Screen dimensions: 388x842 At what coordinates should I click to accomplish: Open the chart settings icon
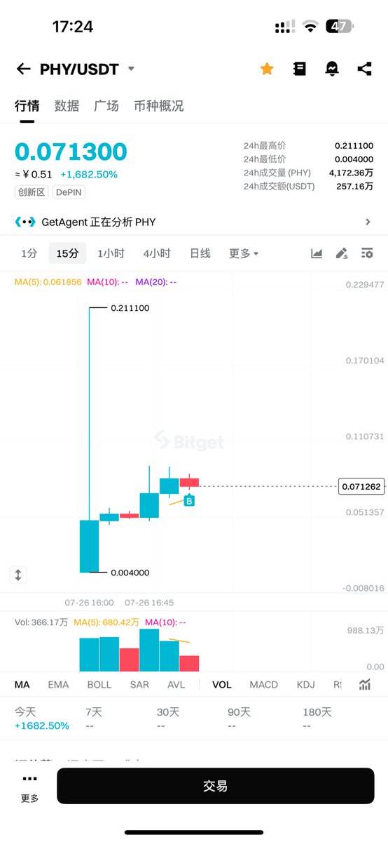(367, 253)
